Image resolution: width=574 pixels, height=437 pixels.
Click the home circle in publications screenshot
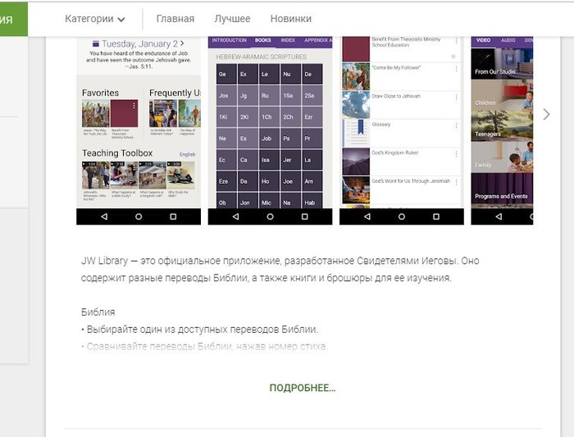click(402, 216)
